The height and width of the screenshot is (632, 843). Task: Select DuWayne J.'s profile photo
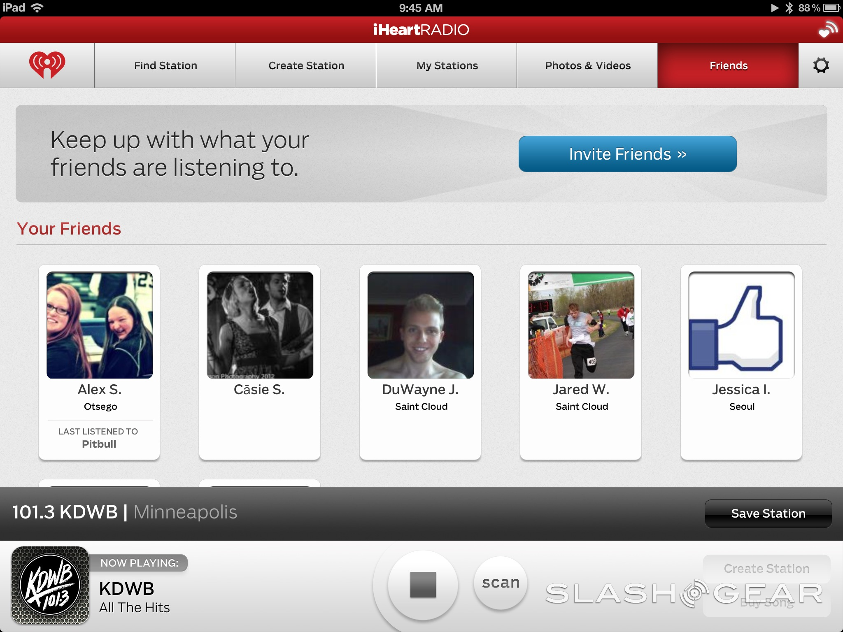click(x=420, y=325)
